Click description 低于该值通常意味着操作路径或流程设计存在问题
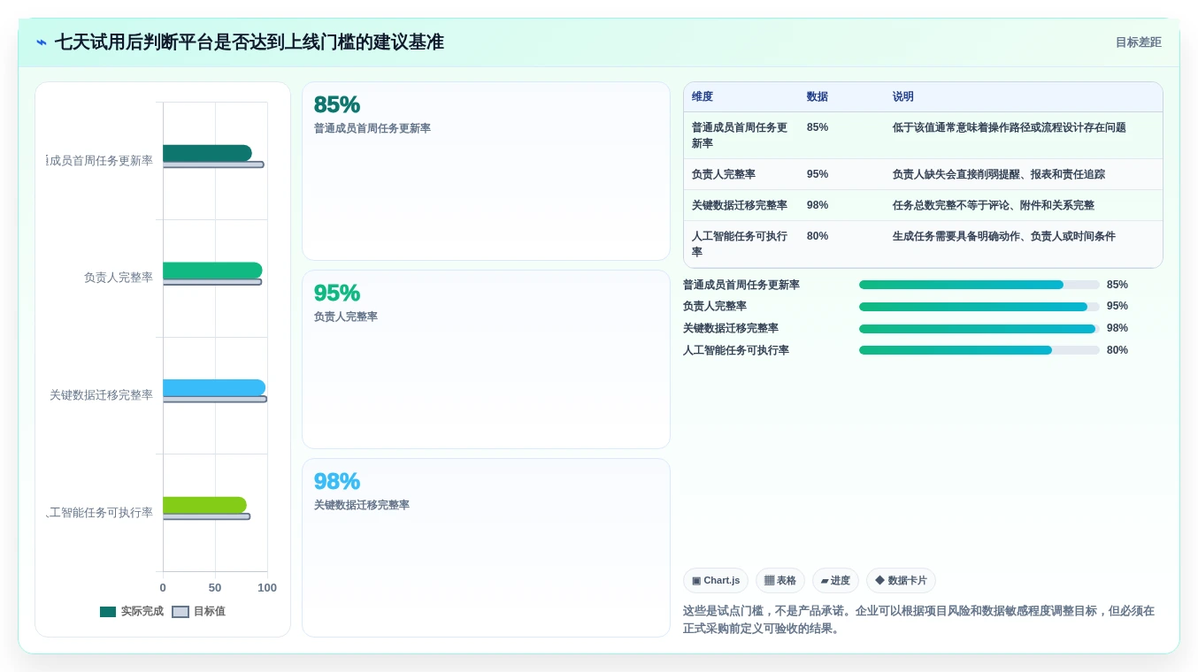Image resolution: width=1198 pixels, height=672 pixels. pyautogui.click(x=1010, y=127)
